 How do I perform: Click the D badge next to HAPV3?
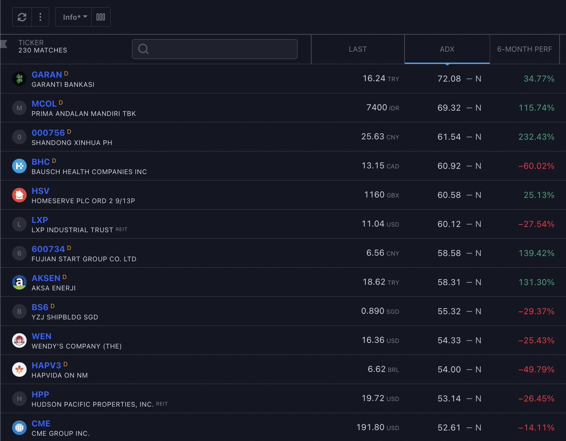(x=66, y=364)
